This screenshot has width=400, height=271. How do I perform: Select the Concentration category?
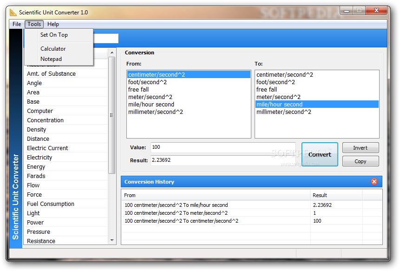66,120
